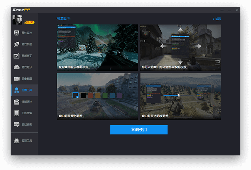Open the 无线传输 phone transfer section
Screen dimensions: 251x170
click(24, 113)
